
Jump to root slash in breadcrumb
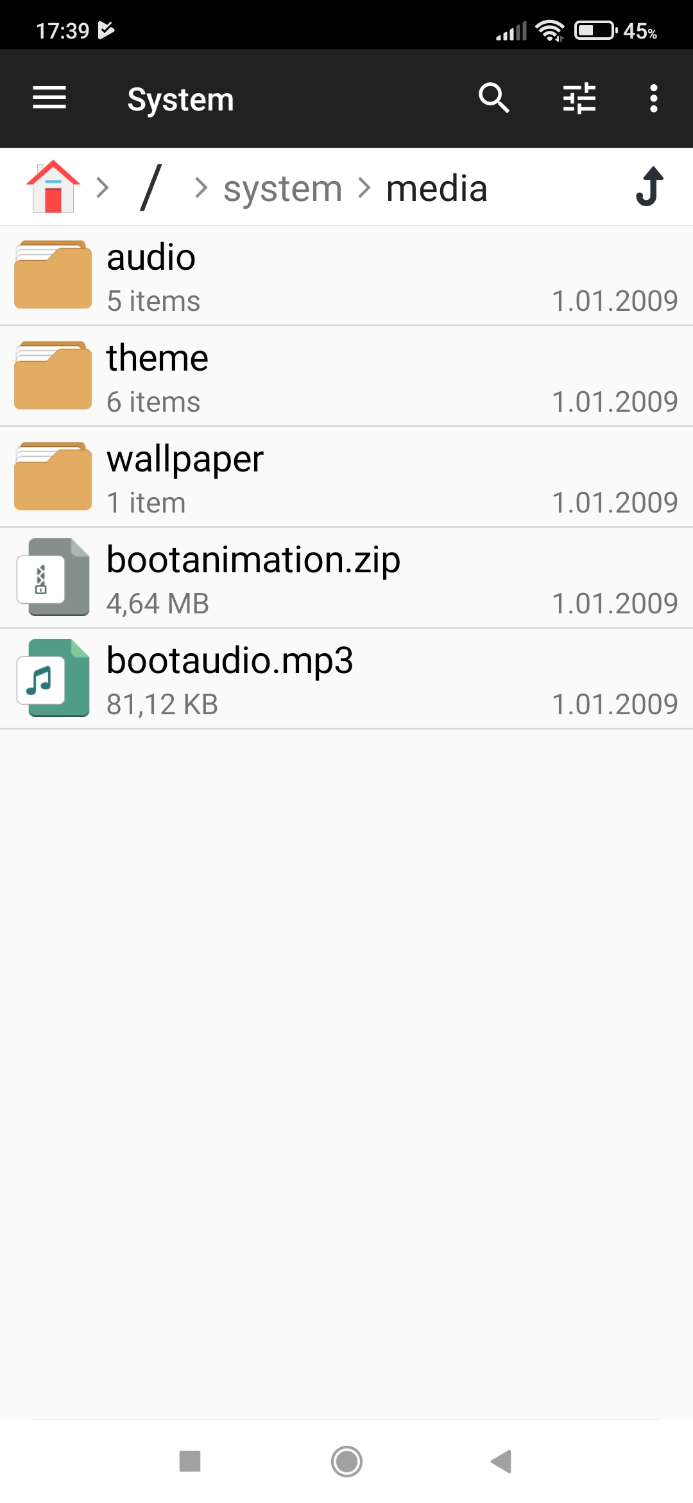pyautogui.click(x=151, y=187)
